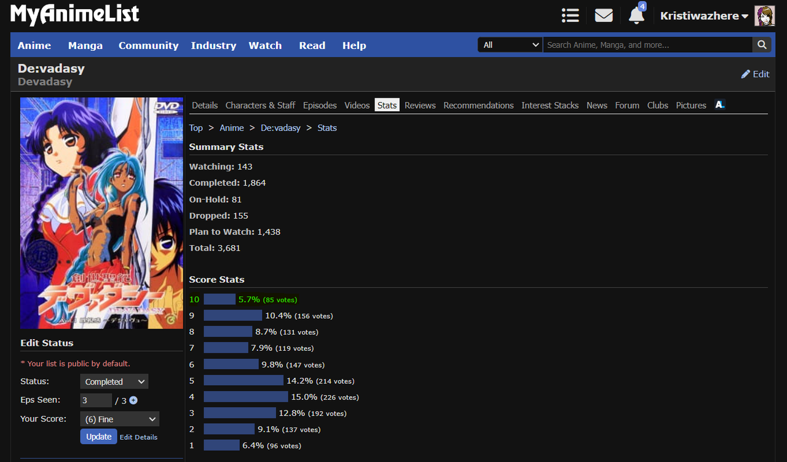Open the Anime menu

pyautogui.click(x=34, y=45)
